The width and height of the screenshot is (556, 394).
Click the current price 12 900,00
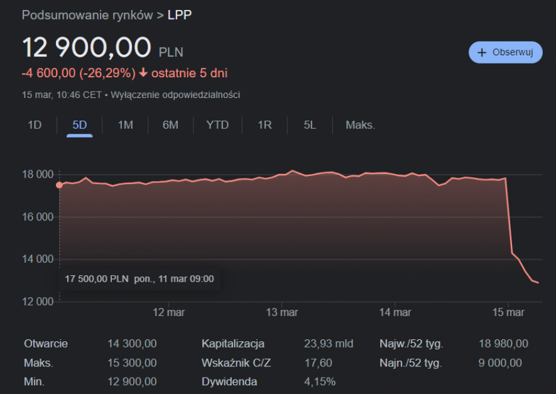[x=87, y=47]
